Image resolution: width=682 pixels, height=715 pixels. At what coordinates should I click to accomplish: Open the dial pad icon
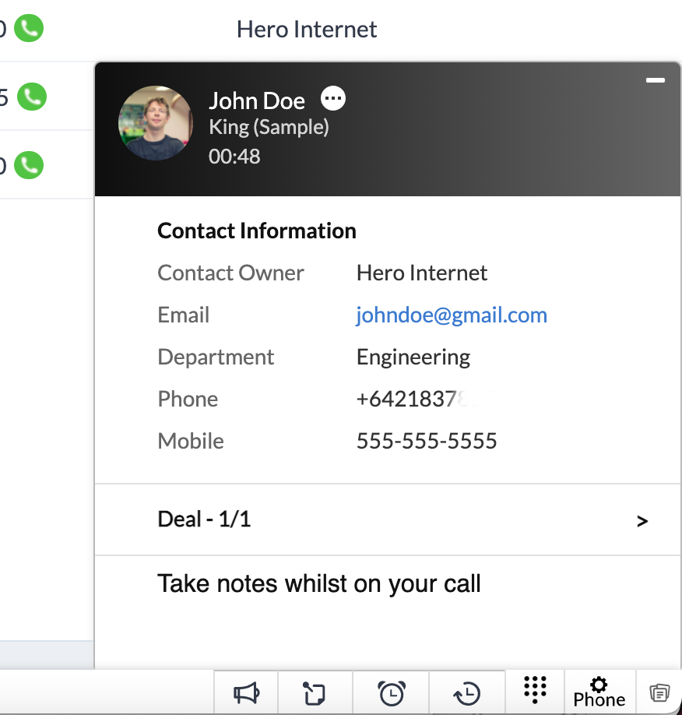pos(535,690)
